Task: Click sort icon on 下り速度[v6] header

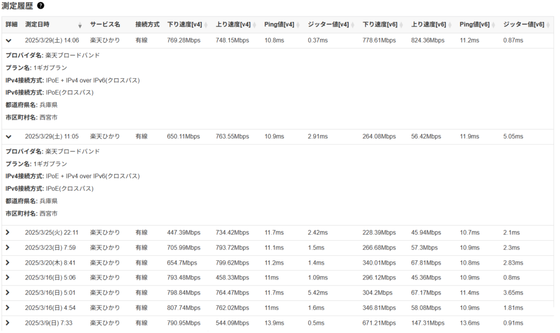Action: (x=401, y=25)
